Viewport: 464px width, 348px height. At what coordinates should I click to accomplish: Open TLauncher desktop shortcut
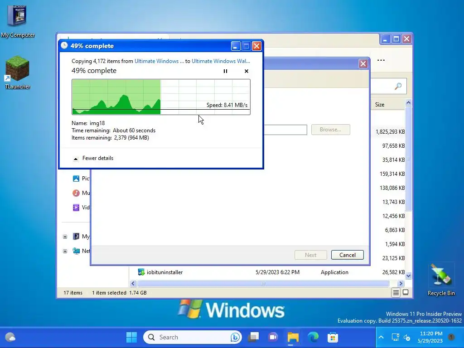click(18, 73)
